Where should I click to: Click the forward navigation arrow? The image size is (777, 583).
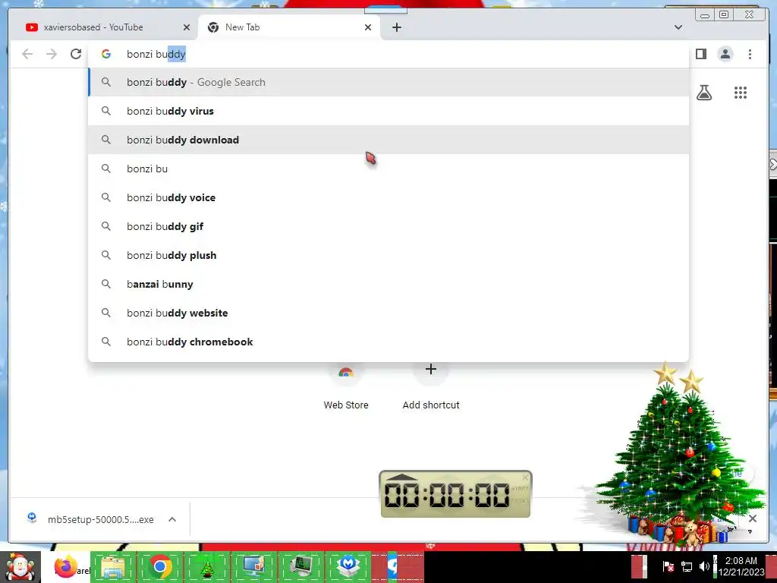52,54
